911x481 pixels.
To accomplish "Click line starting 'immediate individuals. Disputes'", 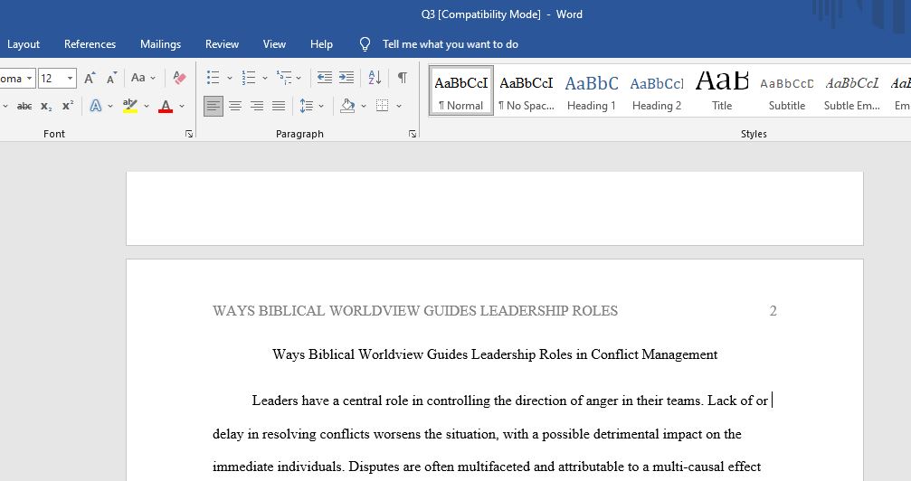I will (x=487, y=467).
